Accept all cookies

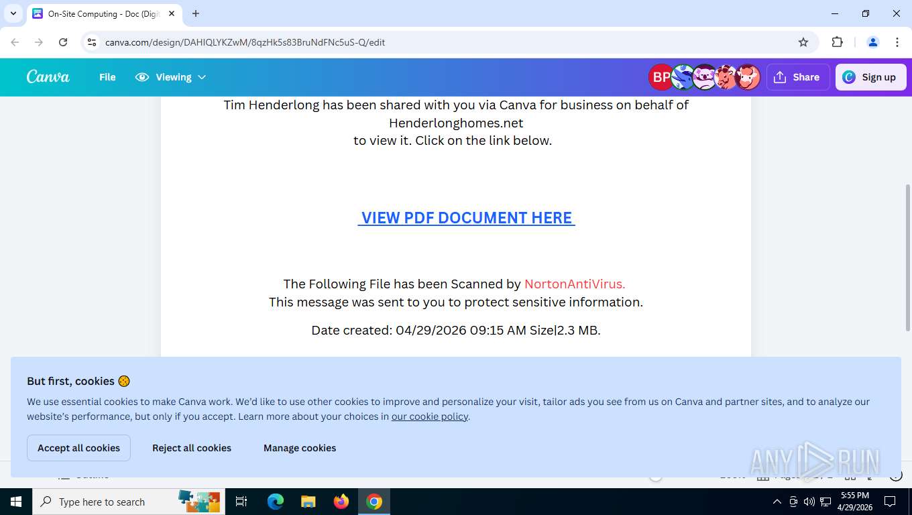pyautogui.click(x=78, y=448)
